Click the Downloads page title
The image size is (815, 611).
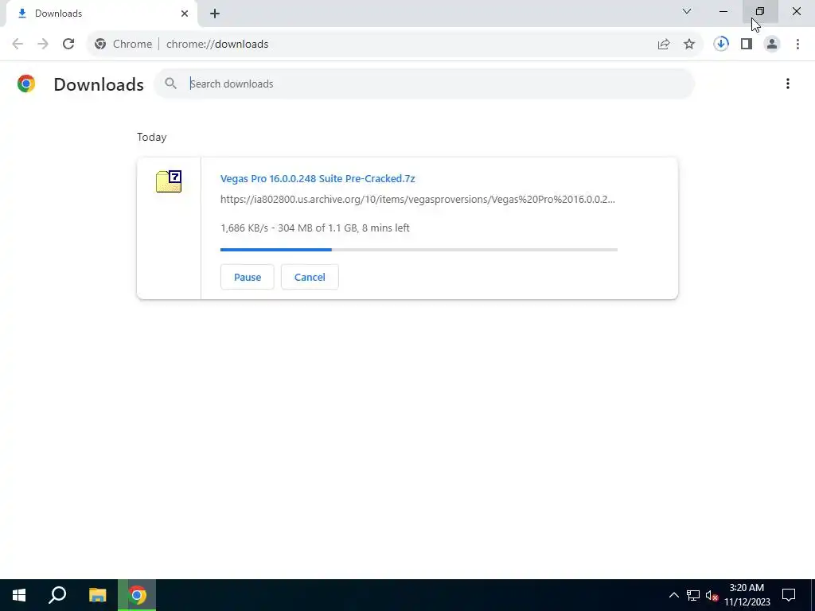pyautogui.click(x=99, y=84)
